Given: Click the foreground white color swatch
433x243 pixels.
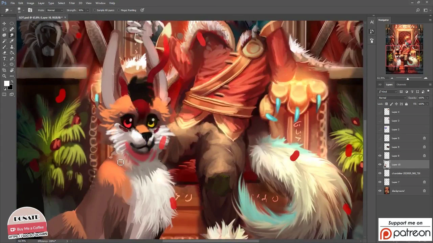Looking at the screenshot, I should tap(6, 84).
